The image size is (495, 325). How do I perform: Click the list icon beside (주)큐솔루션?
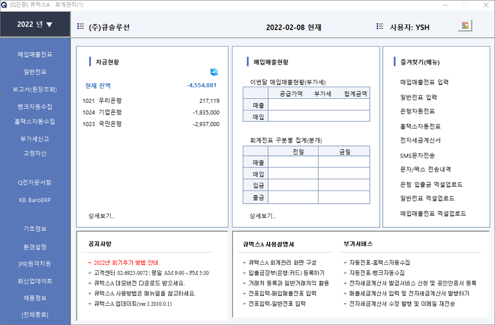click(x=80, y=27)
